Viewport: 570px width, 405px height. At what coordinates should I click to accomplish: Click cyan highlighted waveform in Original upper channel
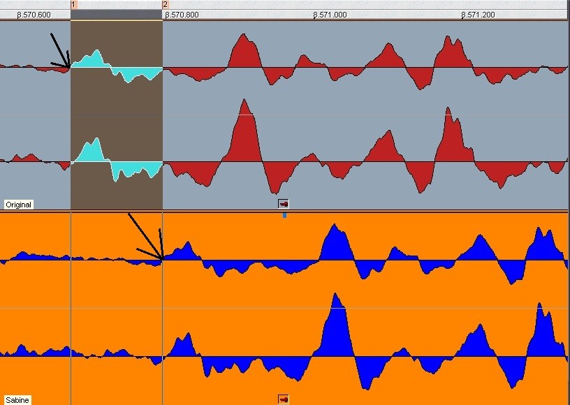coord(117,66)
